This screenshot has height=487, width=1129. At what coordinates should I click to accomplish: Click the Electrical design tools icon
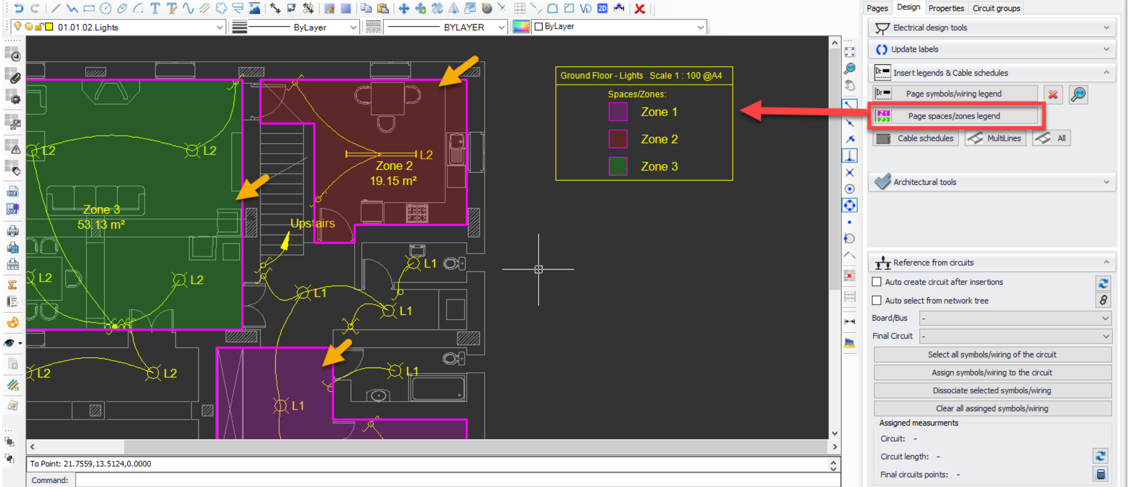(880, 27)
